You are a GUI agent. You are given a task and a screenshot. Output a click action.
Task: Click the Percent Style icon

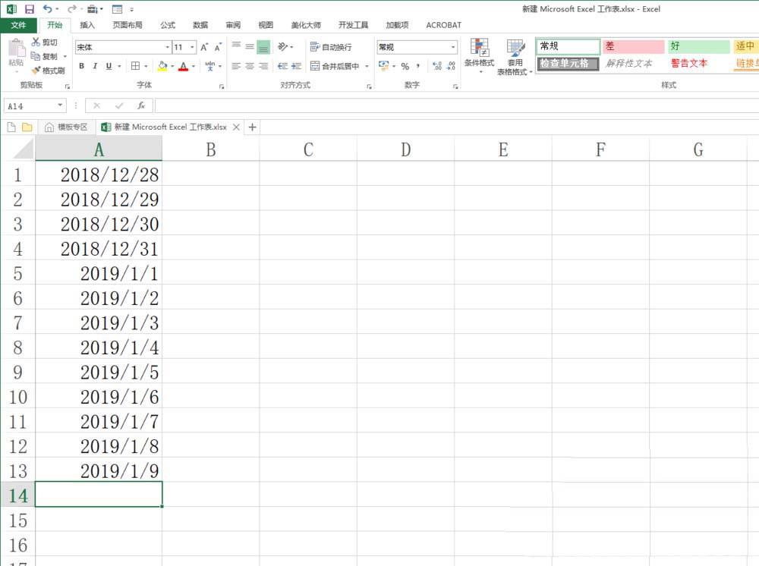[405, 66]
